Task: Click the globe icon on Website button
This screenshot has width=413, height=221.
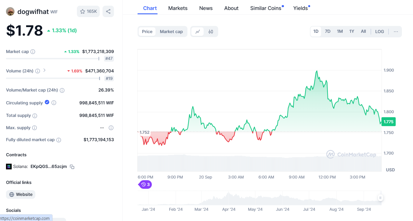Action: pos(12,194)
